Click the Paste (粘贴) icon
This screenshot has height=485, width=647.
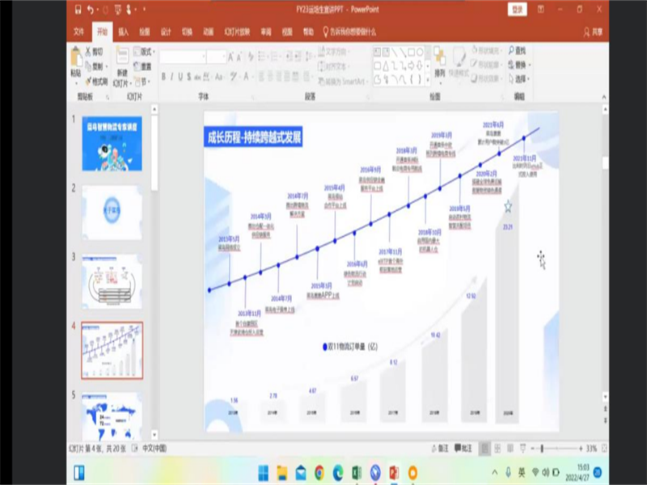point(76,61)
